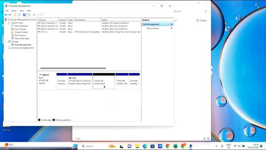Sort by the File System column header

click(87, 20)
